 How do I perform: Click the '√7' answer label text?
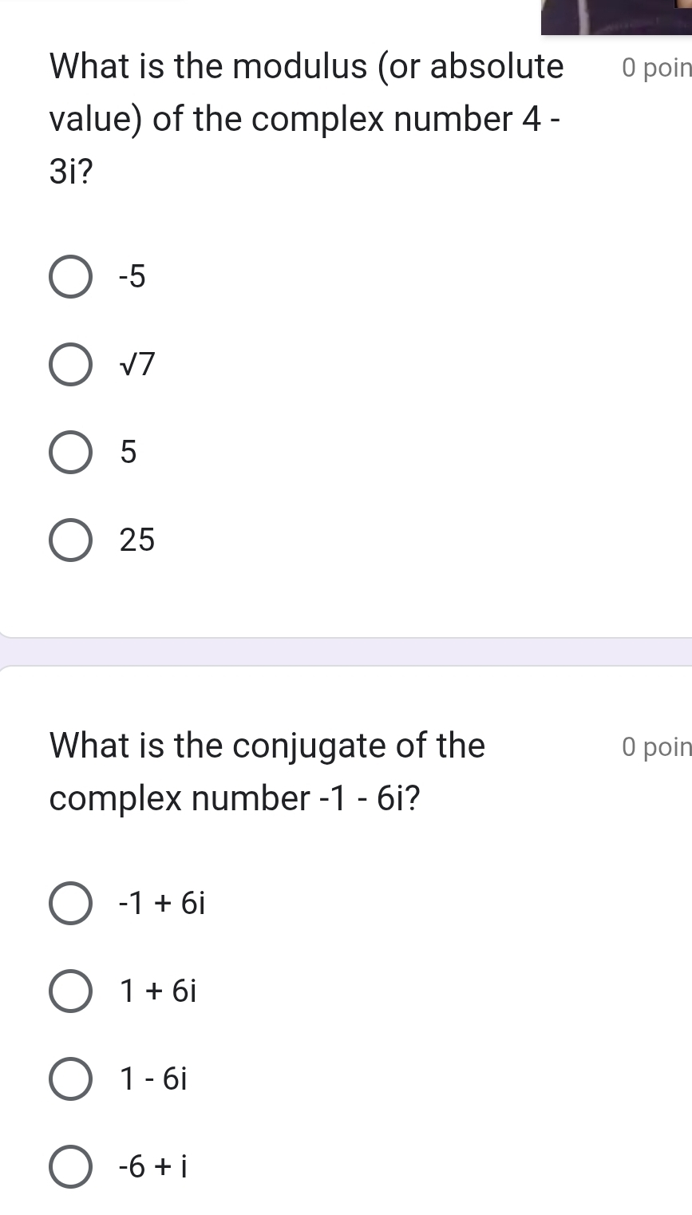(136, 365)
